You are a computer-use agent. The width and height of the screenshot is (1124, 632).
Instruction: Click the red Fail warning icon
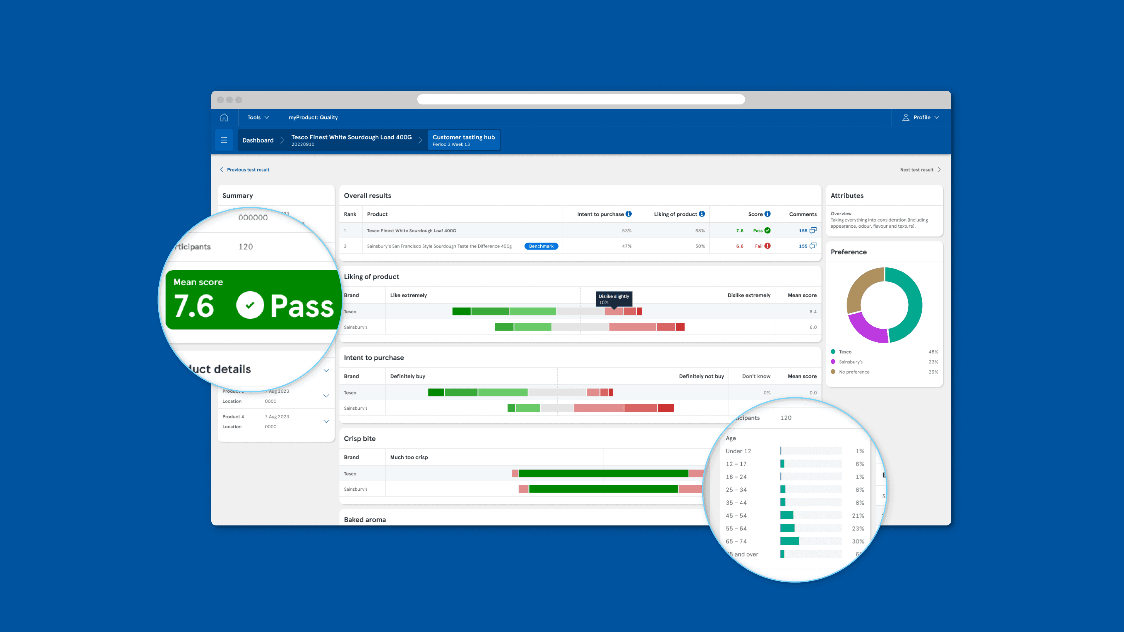(767, 246)
